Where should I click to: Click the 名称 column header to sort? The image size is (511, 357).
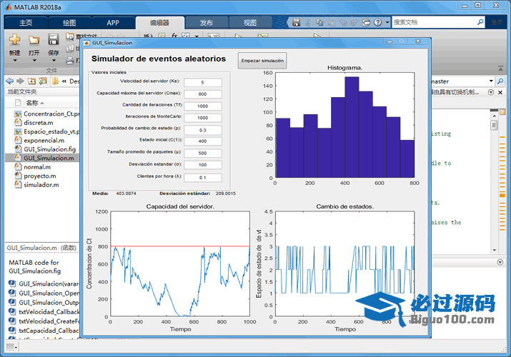(x=32, y=103)
